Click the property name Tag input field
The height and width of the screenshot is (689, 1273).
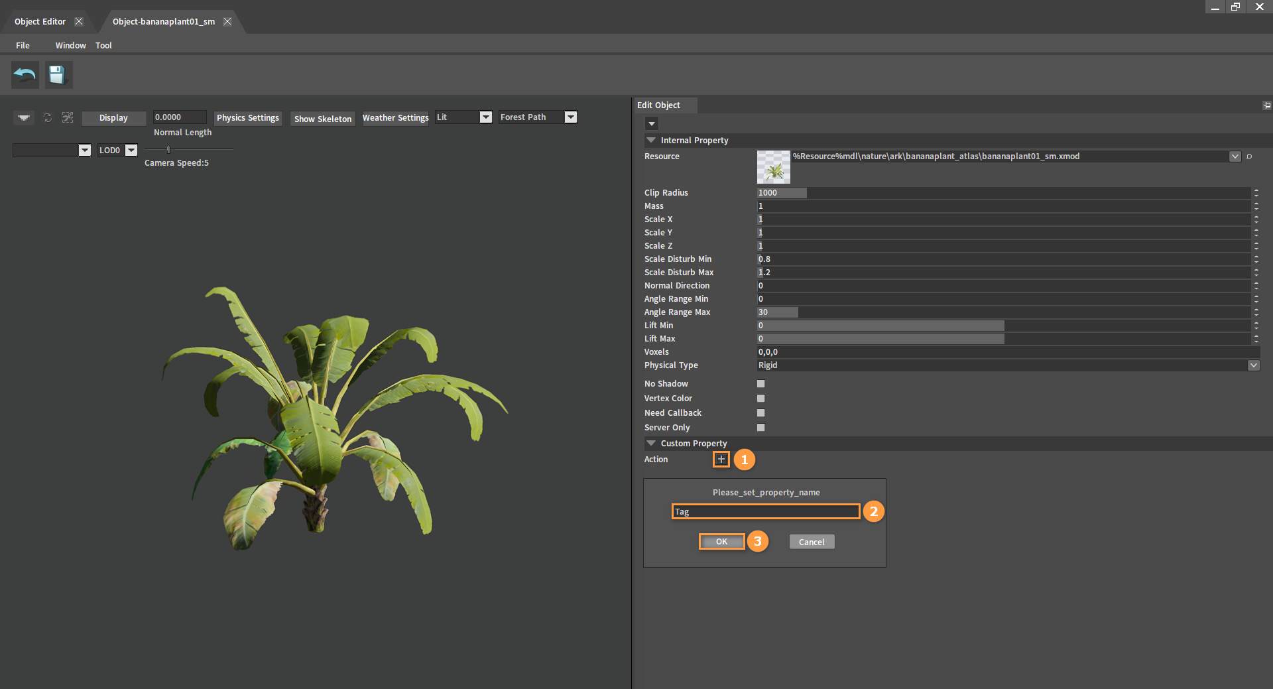(766, 511)
